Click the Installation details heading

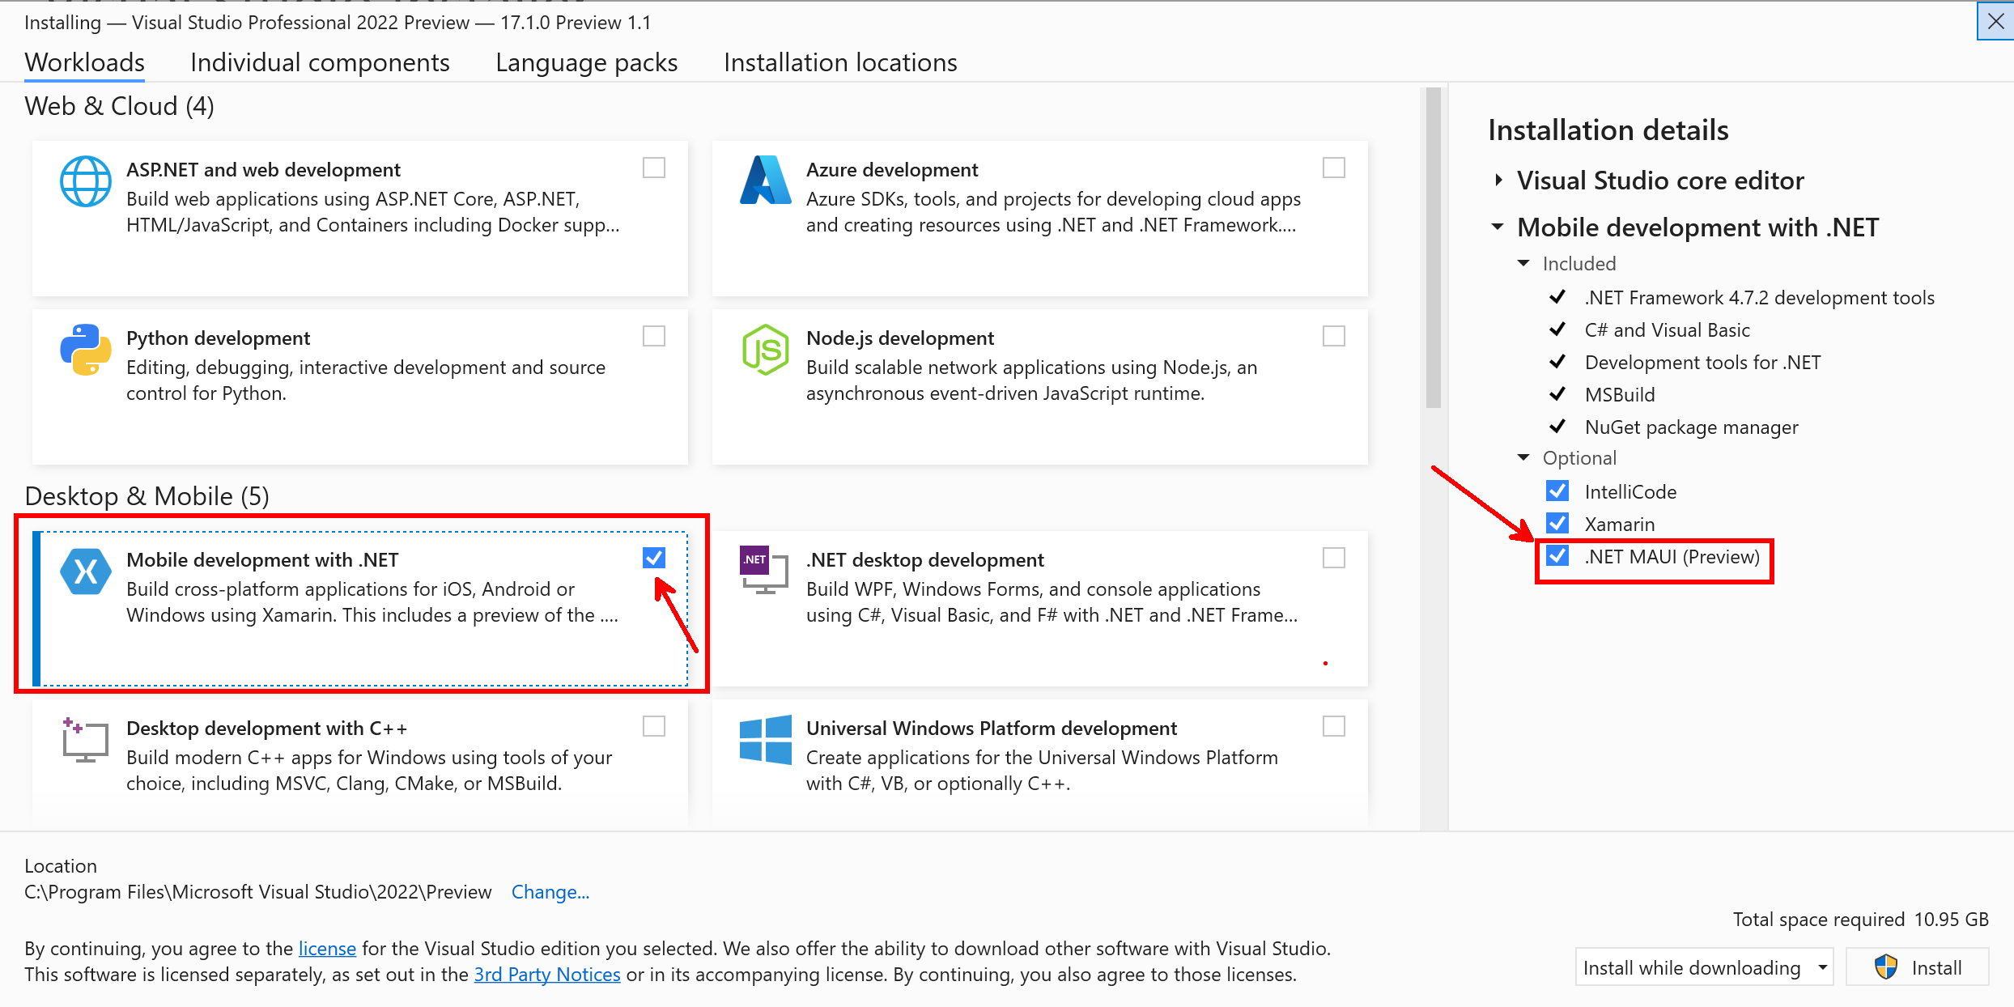click(1608, 130)
